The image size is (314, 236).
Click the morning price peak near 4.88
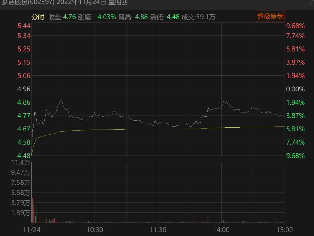[61, 100]
